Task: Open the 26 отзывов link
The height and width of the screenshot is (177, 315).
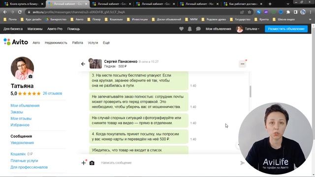Action: tap(53, 93)
